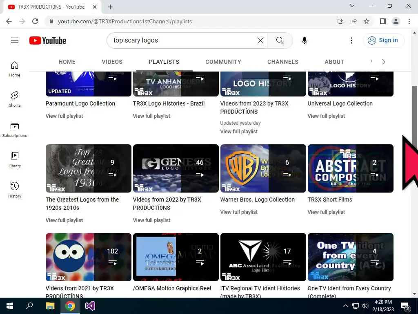
Task: Open the ABC Associated logo thumbnail
Action: click(x=263, y=257)
